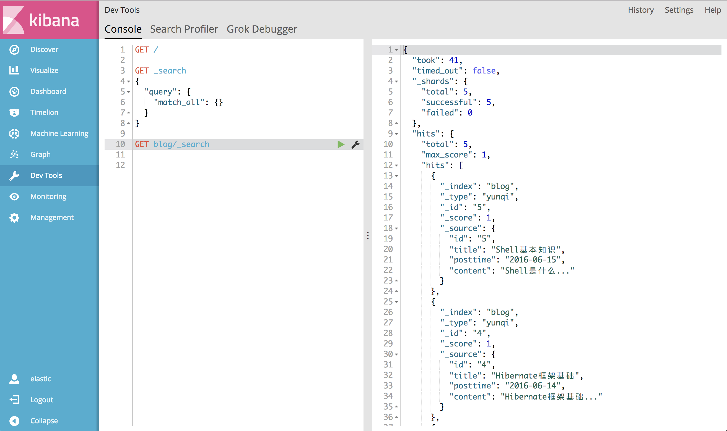
Task: Click "took": 41 in response
Action: click(x=437, y=61)
